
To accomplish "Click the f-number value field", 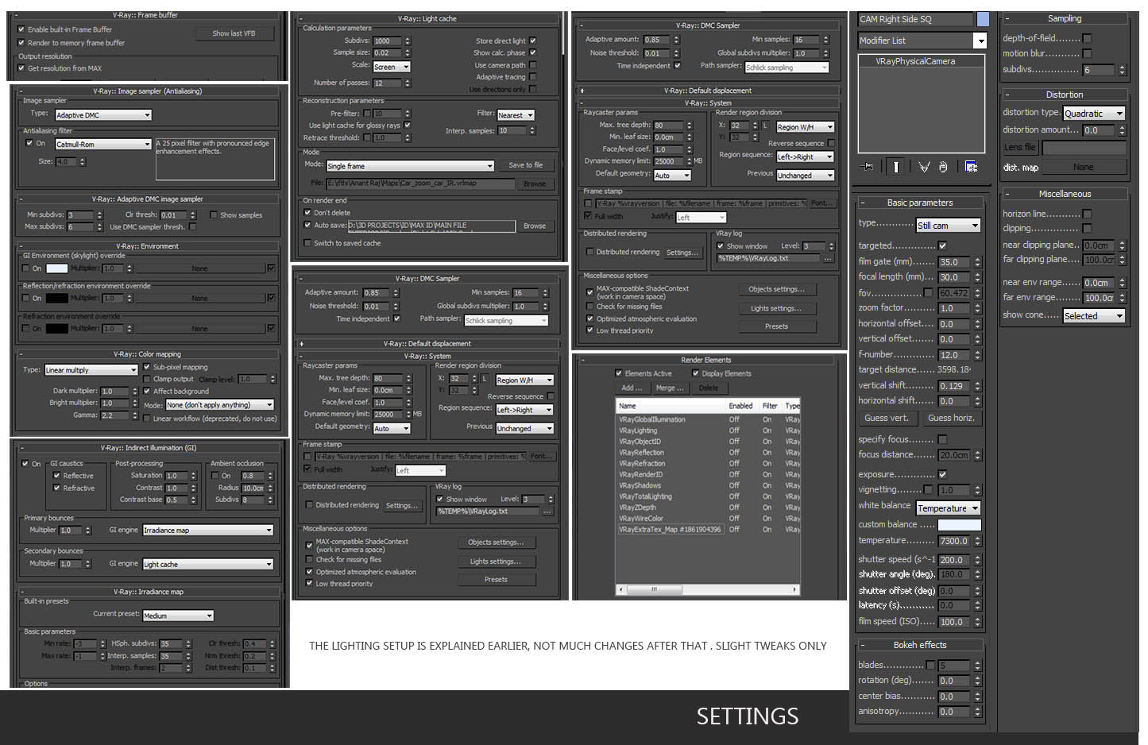I will tap(954, 355).
